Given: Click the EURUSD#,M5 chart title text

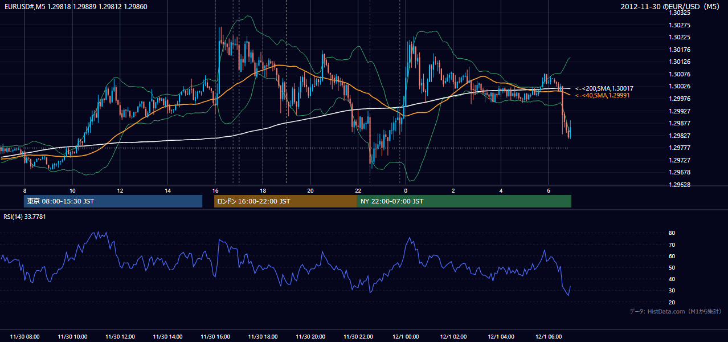Looking at the screenshot, I should click(75, 6).
